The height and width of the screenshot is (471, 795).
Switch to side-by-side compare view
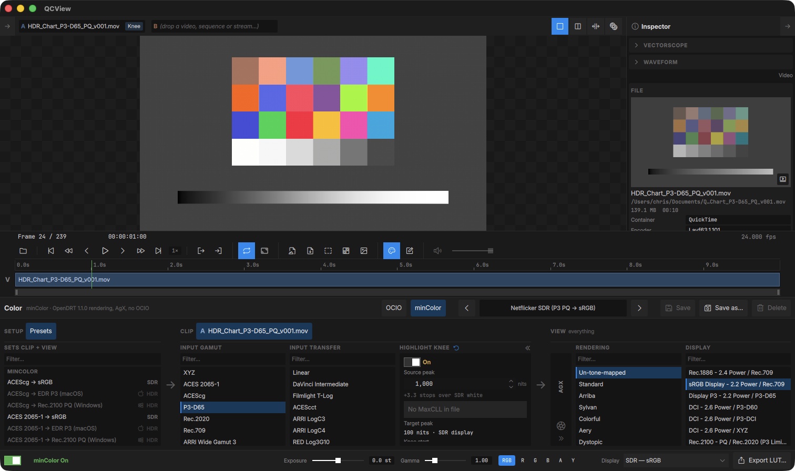click(578, 26)
